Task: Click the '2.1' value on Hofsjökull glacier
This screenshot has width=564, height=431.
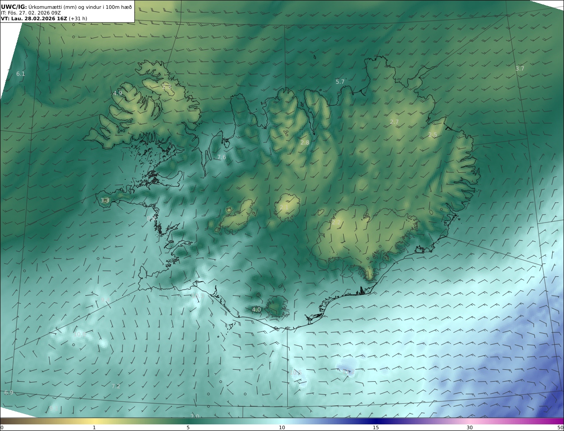Action: pos(284,207)
